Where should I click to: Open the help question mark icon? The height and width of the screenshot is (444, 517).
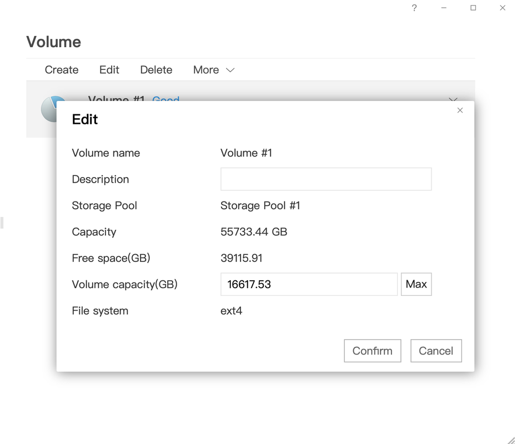[x=414, y=8]
